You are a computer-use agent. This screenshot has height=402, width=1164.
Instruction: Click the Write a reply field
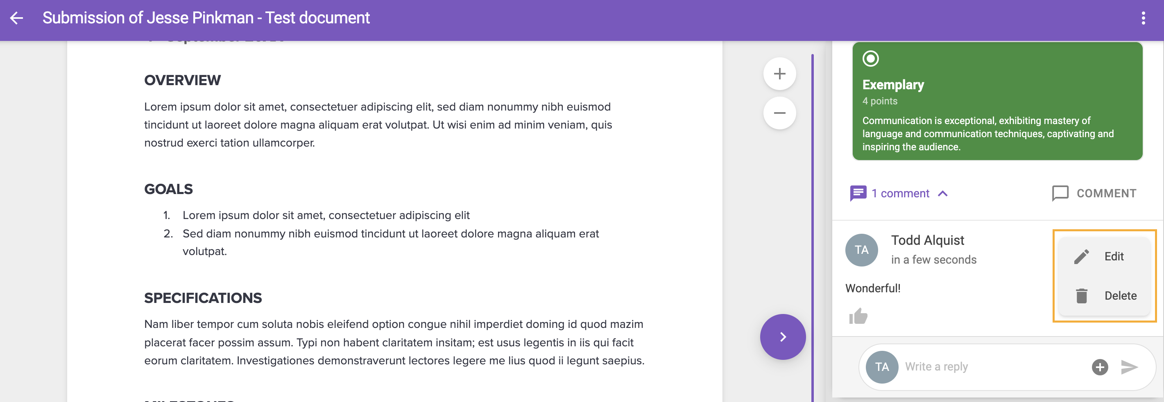click(x=994, y=367)
